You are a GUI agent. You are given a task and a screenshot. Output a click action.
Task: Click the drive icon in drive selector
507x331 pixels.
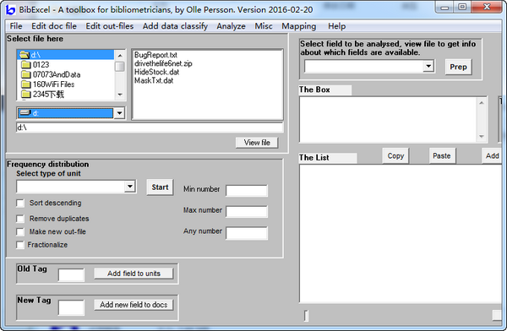click(x=25, y=113)
